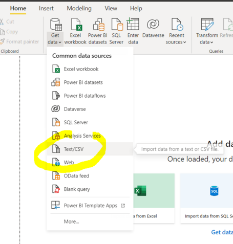Screen dimensions: 233x244
Task: Choose Analysis Services menu label
Action: pyautogui.click(x=82, y=136)
